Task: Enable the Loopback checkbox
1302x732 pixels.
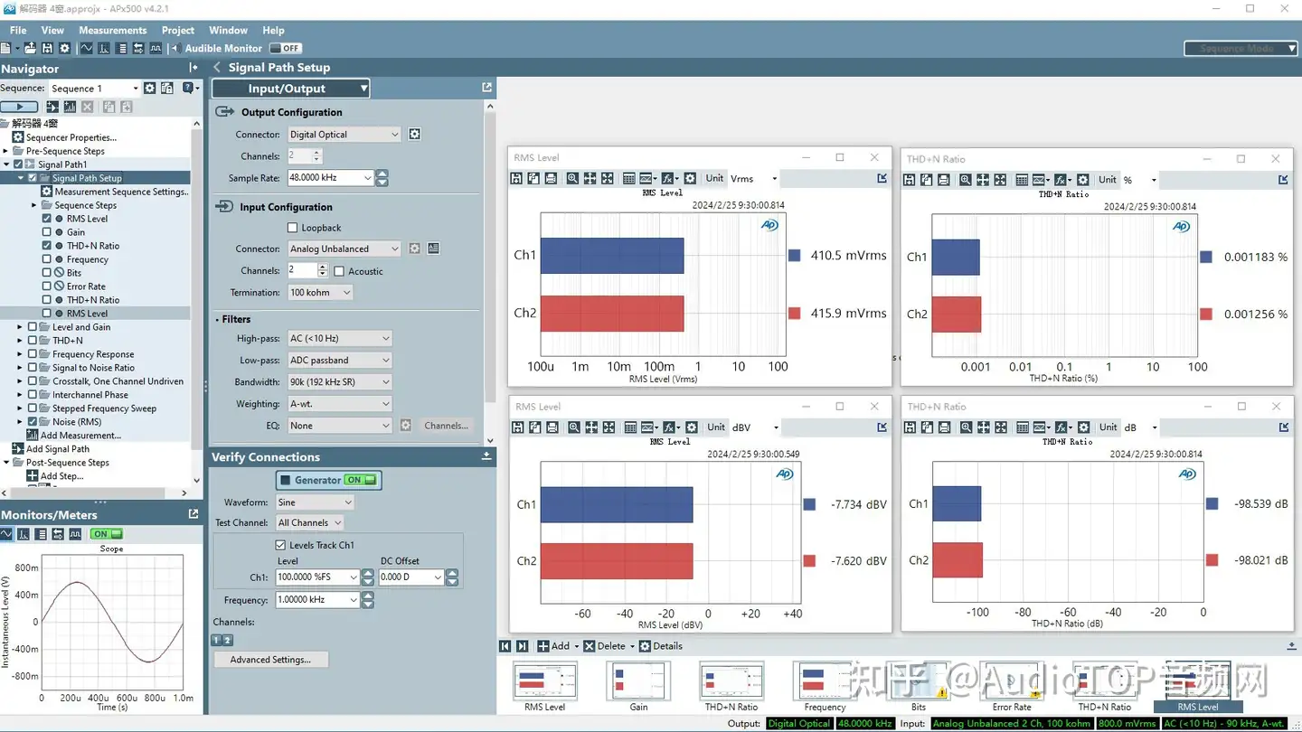Action: (x=292, y=228)
